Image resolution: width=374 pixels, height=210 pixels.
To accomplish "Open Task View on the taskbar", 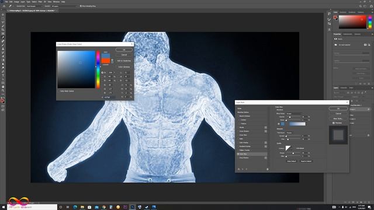I will [x=68, y=207].
